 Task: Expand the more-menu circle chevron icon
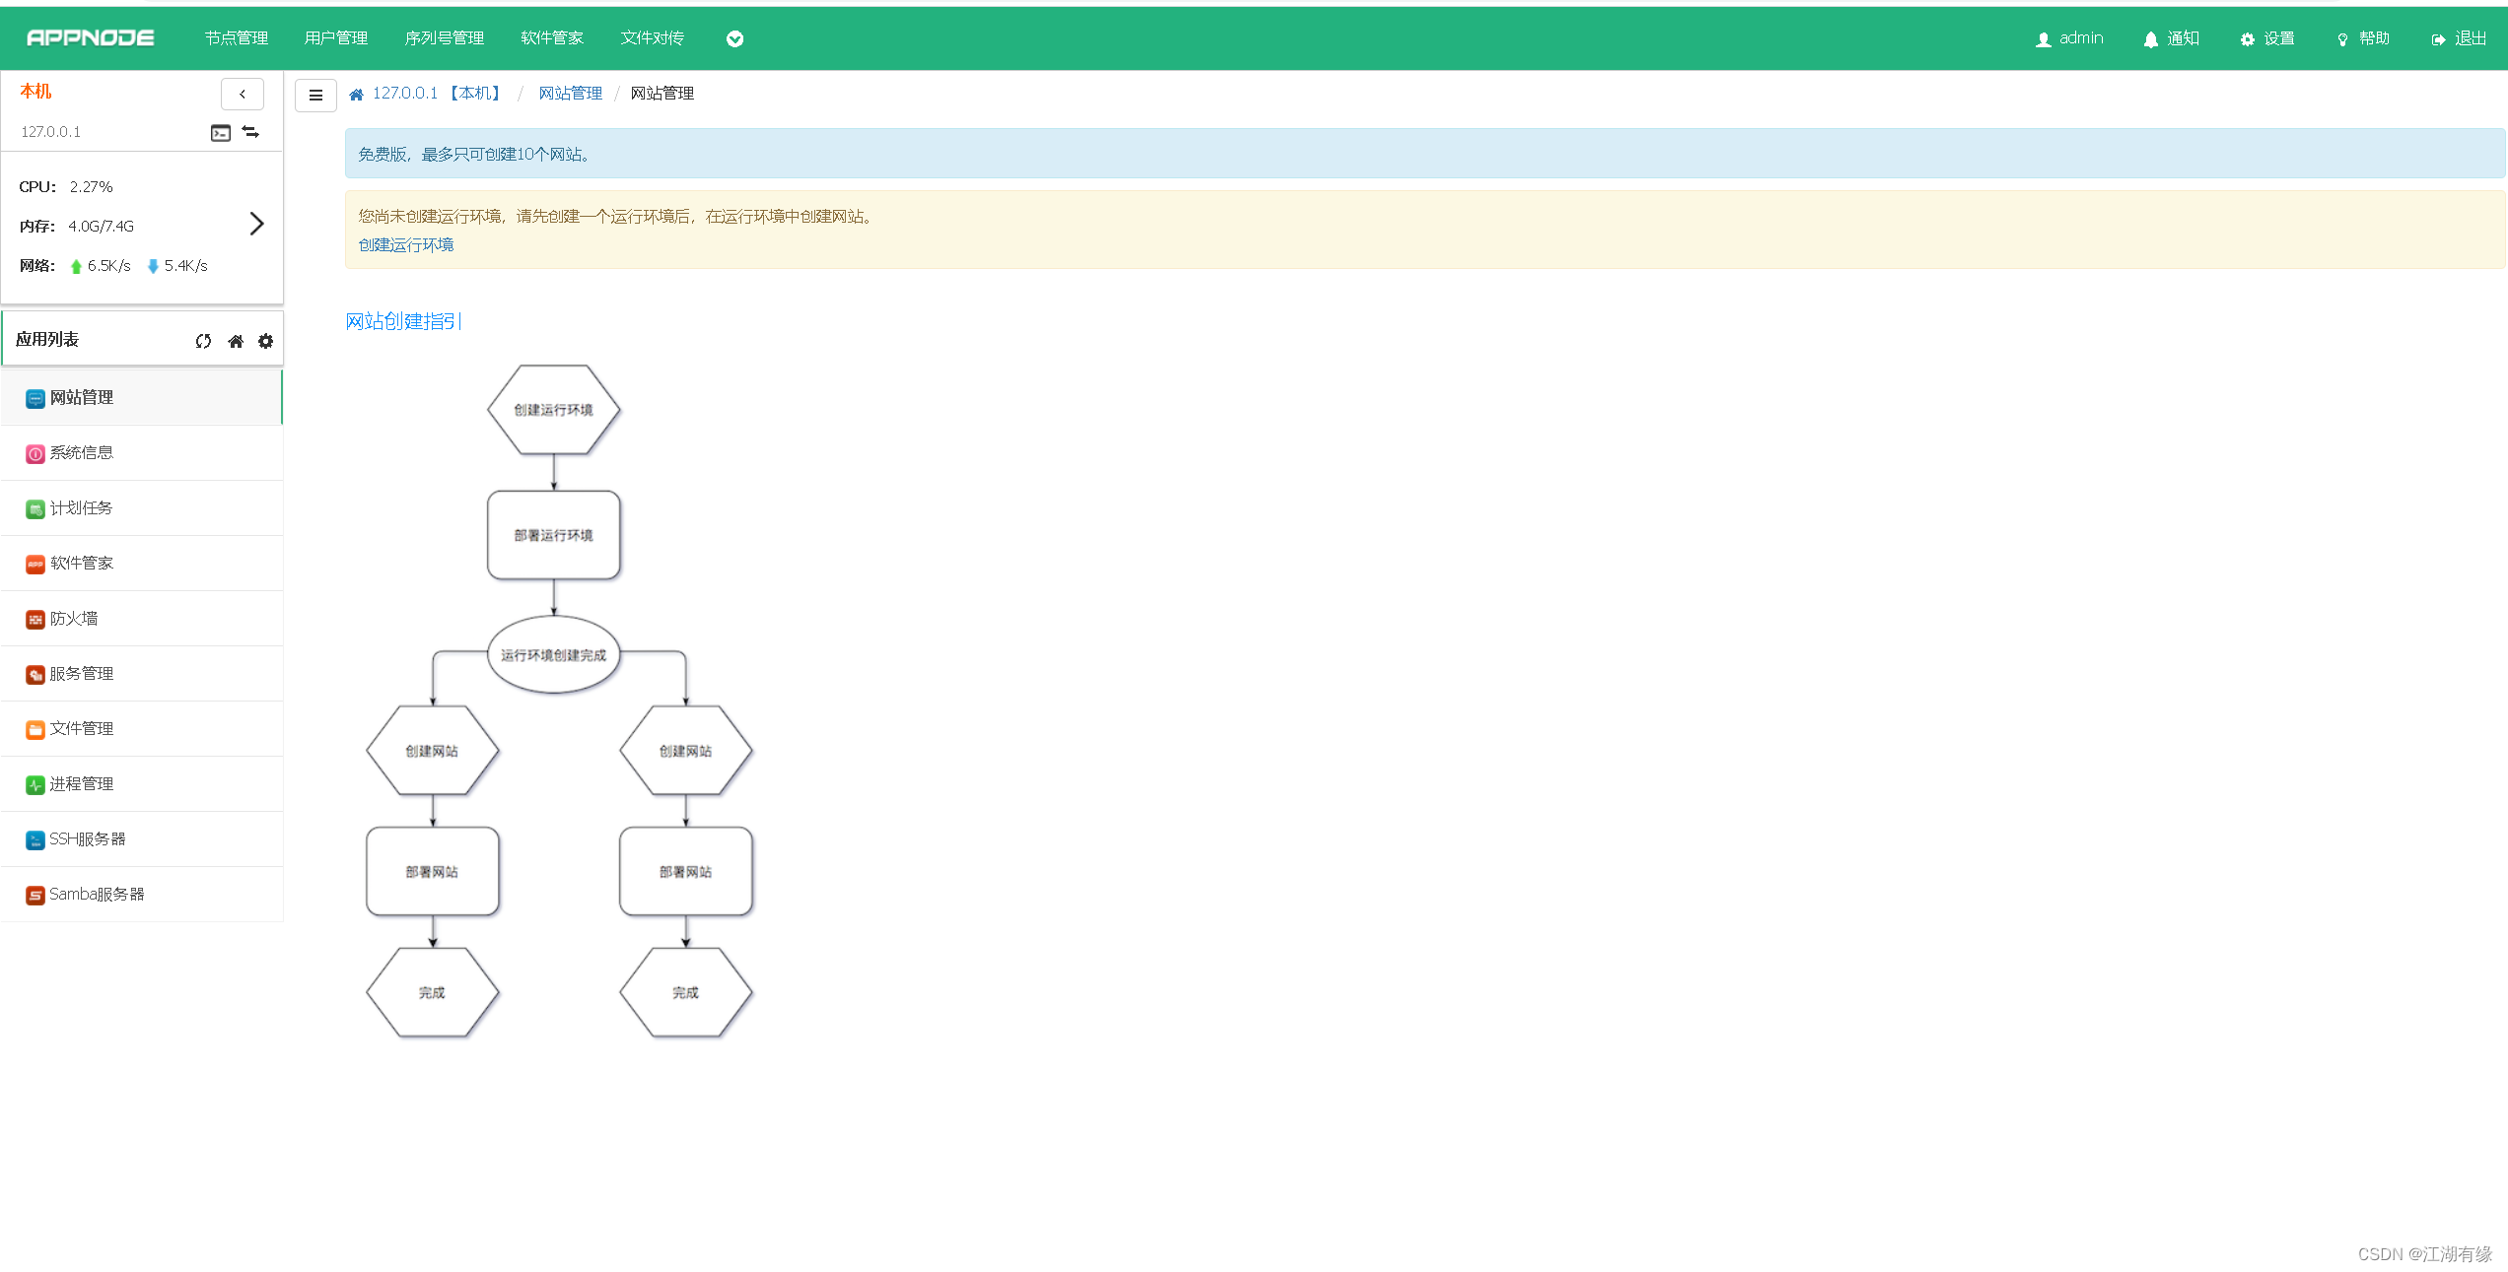click(x=734, y=38)
